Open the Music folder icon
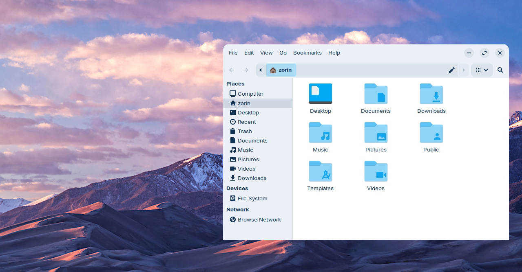This screenshot has width=522, height=272. [321, 133]
